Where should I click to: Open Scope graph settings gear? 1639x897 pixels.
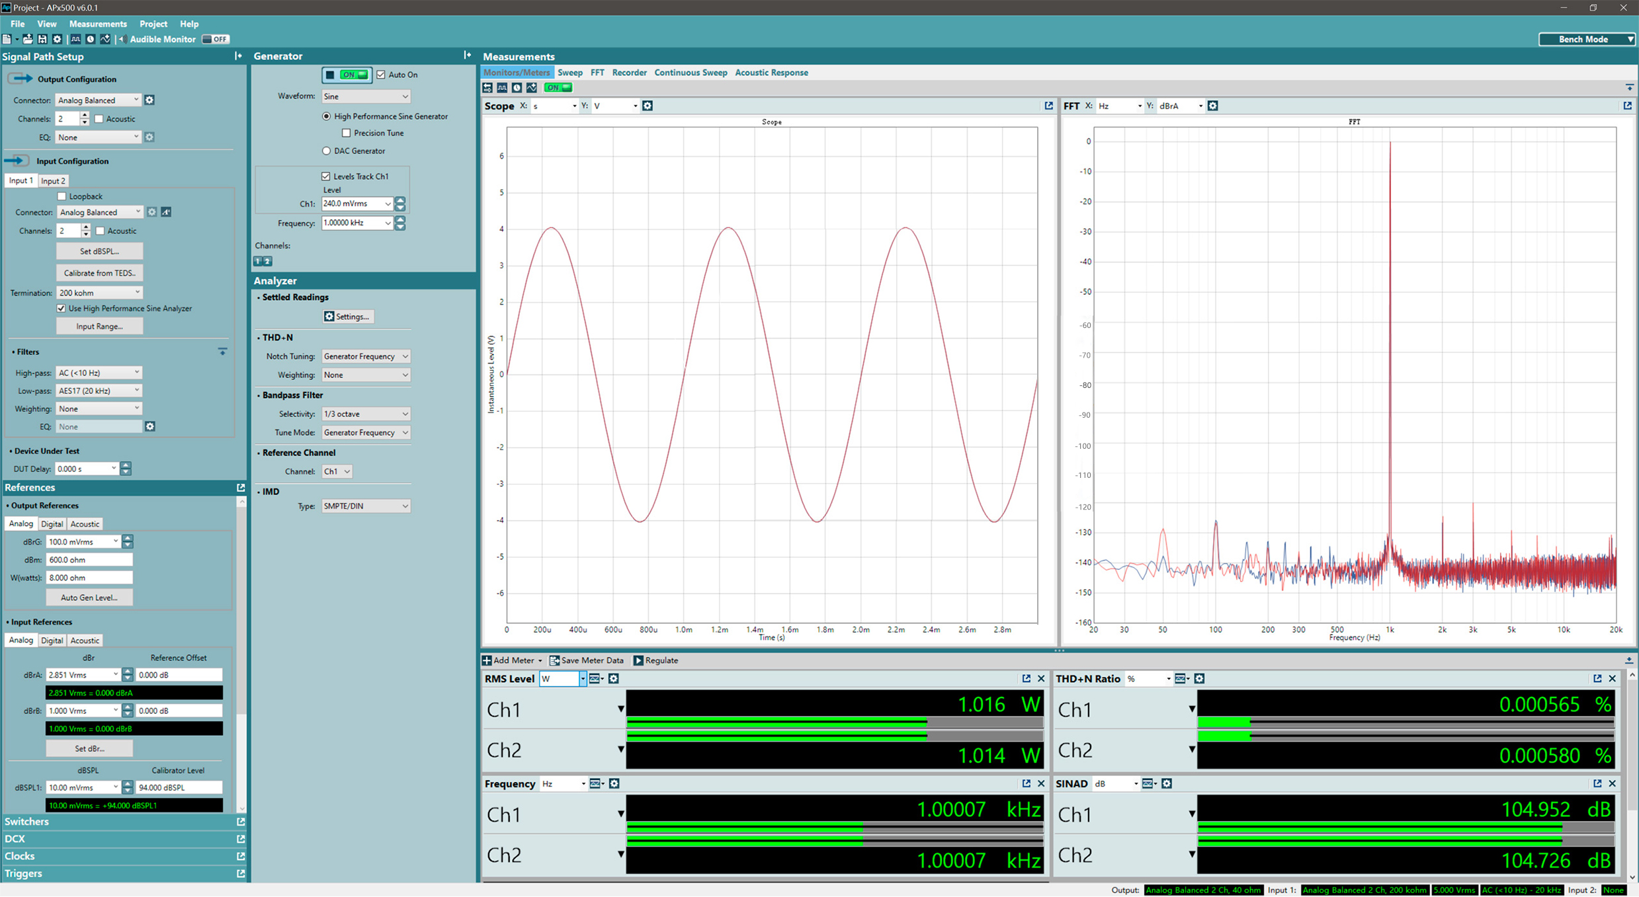[x=648, y=106]
